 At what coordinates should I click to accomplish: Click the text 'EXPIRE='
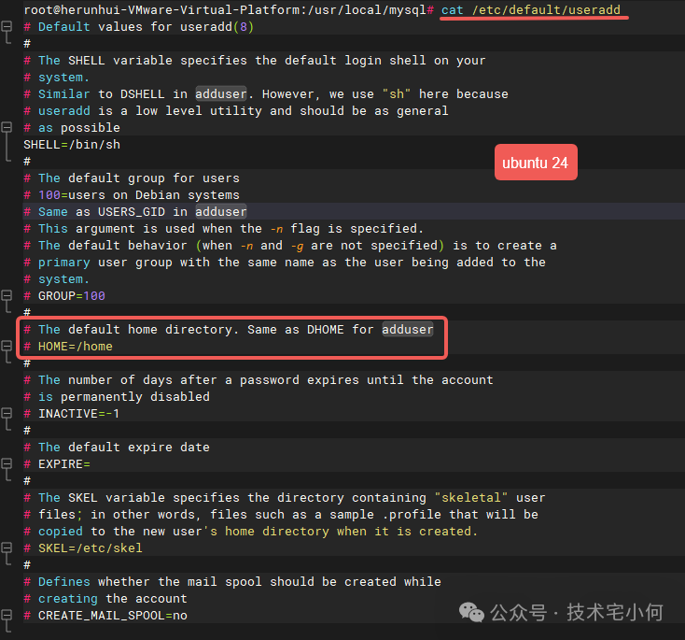[64, 463]
